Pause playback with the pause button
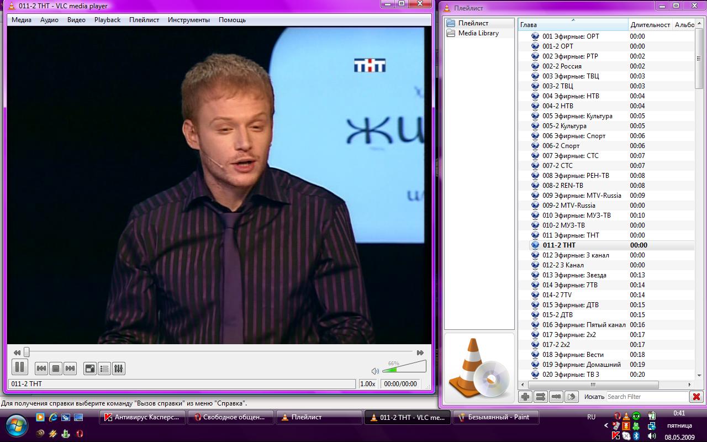The width and height of the screenshot is (707, 442). [19, 367]
